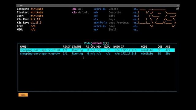
Task: Click the k9s window title bar
Action: (98, 5)
